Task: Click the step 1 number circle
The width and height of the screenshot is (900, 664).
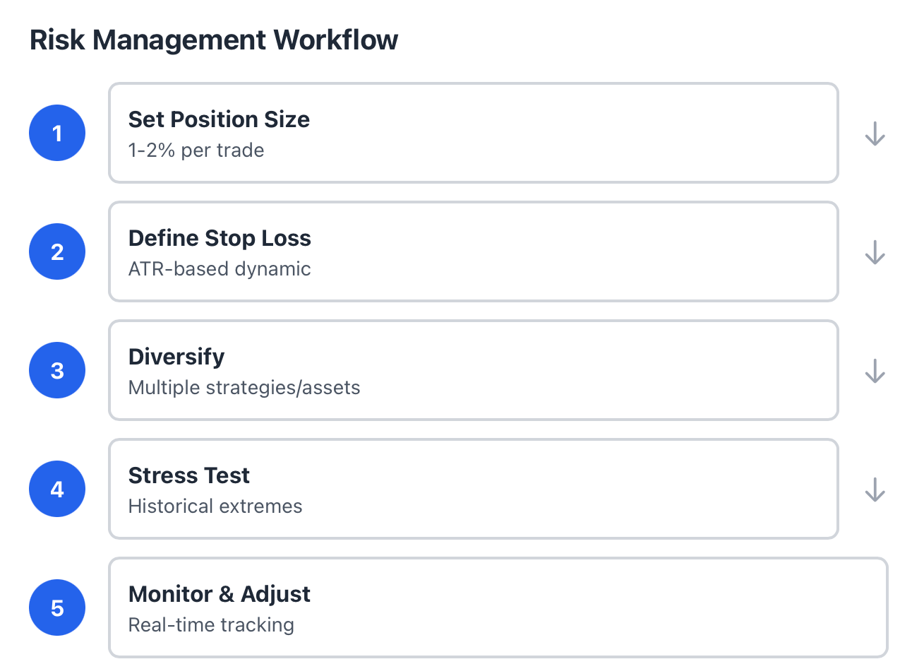Action: (57, 133)
